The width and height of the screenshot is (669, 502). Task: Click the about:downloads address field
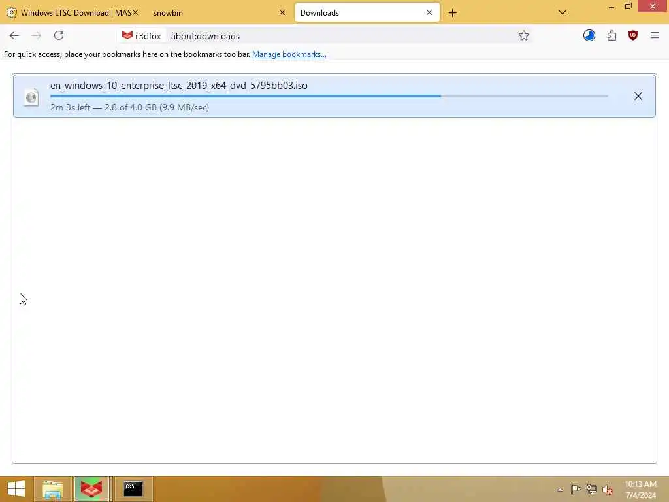point(341,36)
